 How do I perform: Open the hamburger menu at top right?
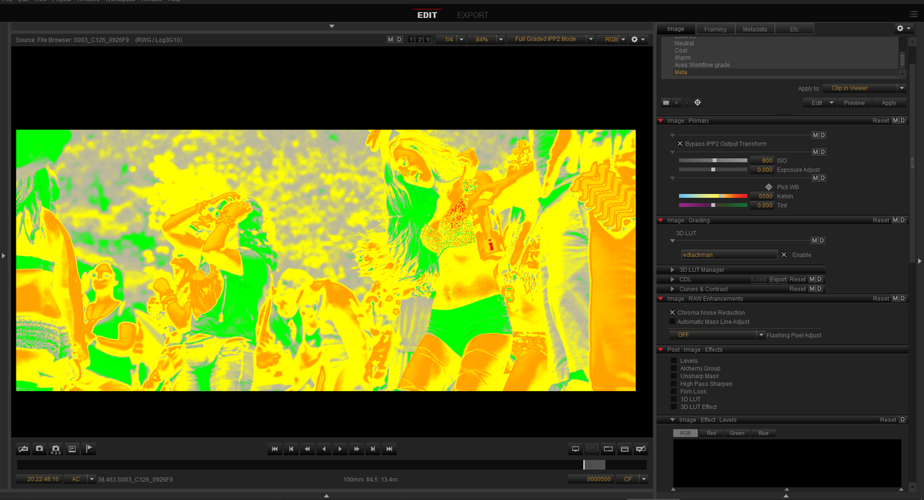[914, 14]
